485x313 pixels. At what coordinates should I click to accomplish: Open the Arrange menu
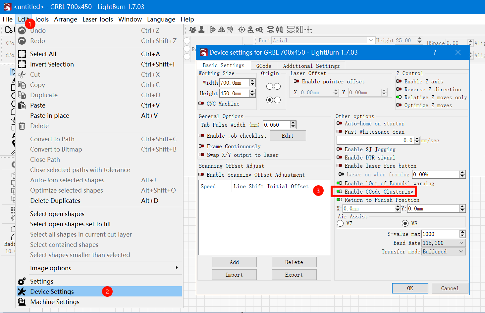point(66,20)
